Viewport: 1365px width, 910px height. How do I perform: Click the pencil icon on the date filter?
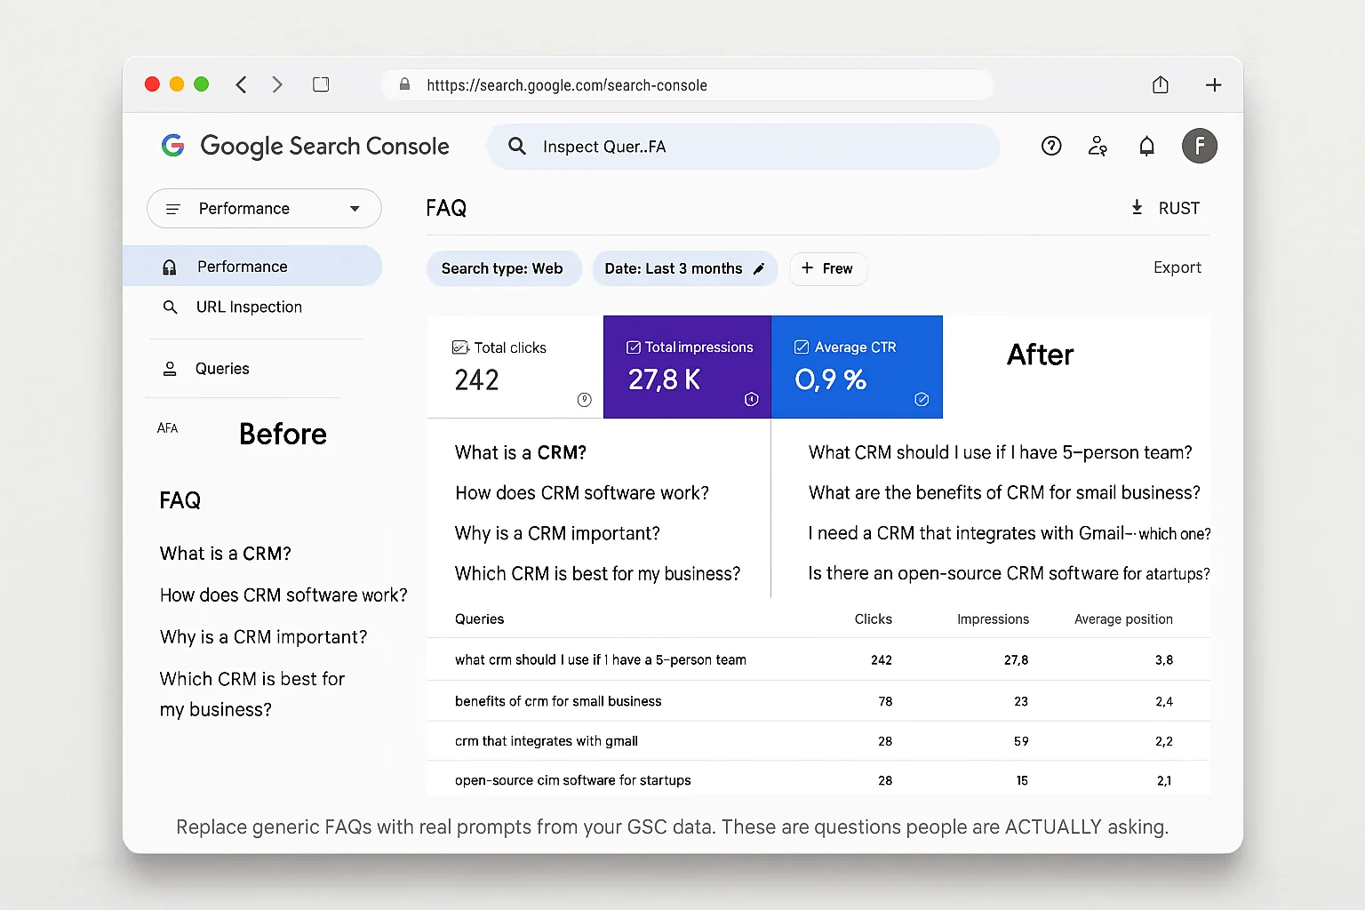(x=760, y=268)
